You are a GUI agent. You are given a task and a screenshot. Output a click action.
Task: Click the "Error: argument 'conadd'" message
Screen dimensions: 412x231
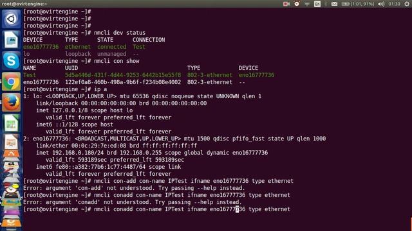point(133,203)
